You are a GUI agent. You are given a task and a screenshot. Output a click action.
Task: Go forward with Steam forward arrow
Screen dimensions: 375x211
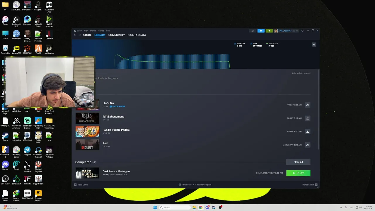pos(79,35)
